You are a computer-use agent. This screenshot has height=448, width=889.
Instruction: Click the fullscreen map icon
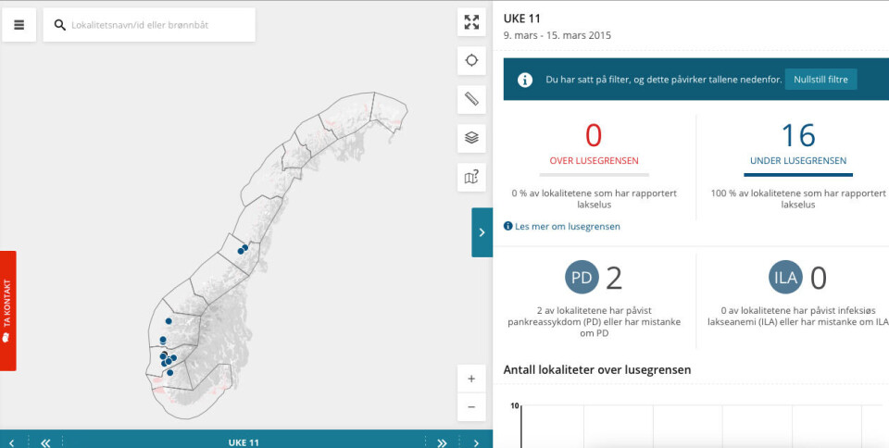point(471,22)
